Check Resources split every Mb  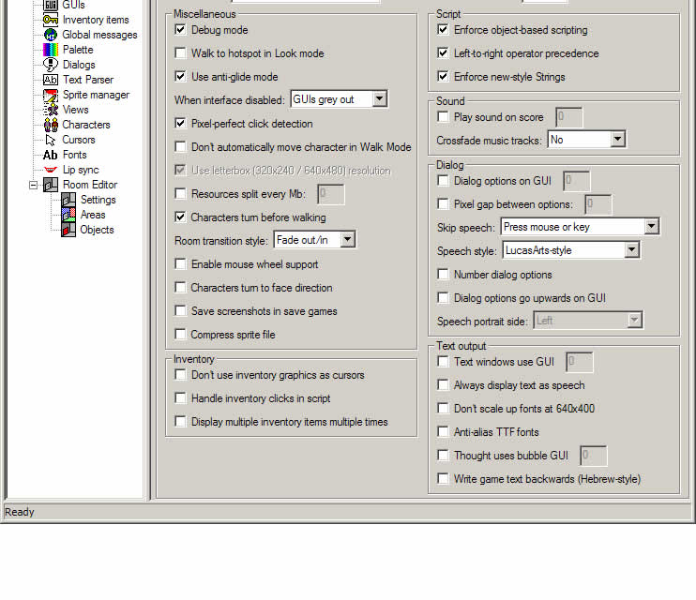coord(180,194)
